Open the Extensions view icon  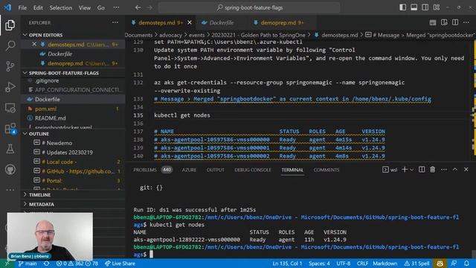pos(10,128)
